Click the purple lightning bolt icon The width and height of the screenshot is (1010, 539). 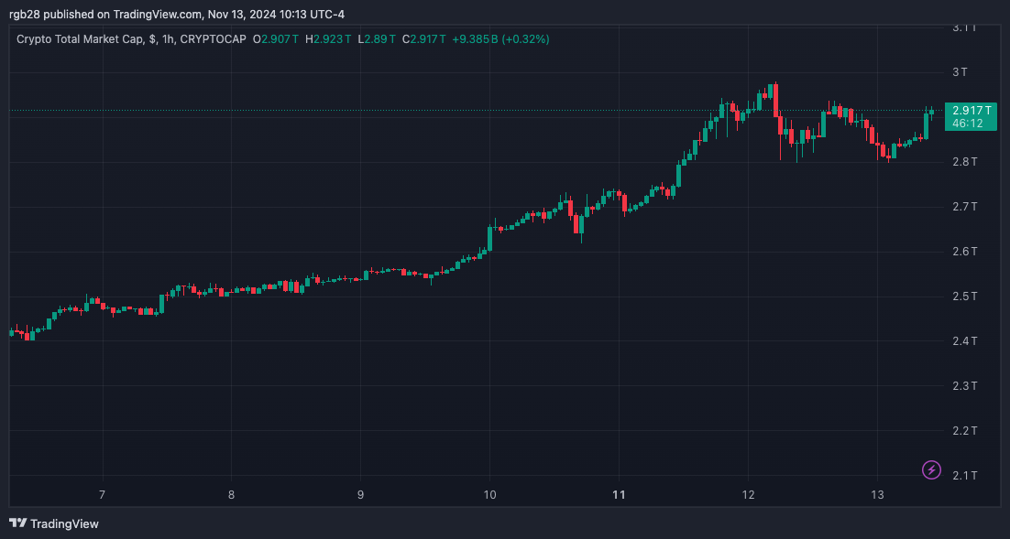(x=931, y=469)
